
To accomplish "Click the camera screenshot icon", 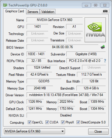I will 105,11.
